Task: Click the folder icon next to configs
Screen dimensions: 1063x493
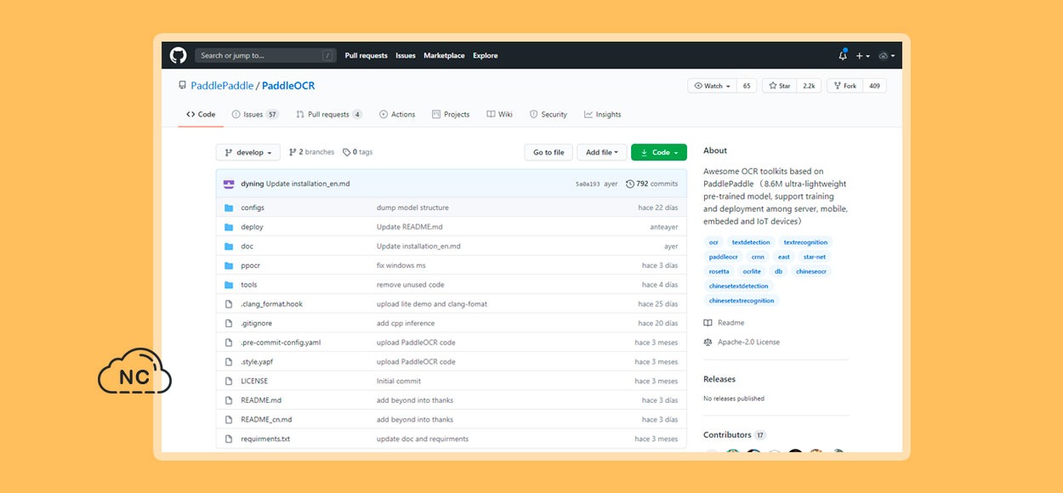Action: click(229, 207)
